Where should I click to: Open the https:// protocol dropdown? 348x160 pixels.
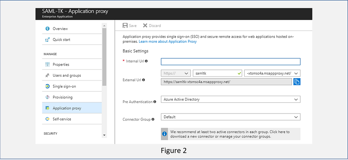(176, 73)
